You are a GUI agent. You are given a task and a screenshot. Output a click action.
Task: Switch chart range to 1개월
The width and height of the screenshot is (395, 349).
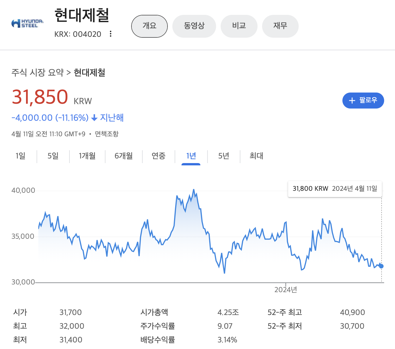[87, 156]
